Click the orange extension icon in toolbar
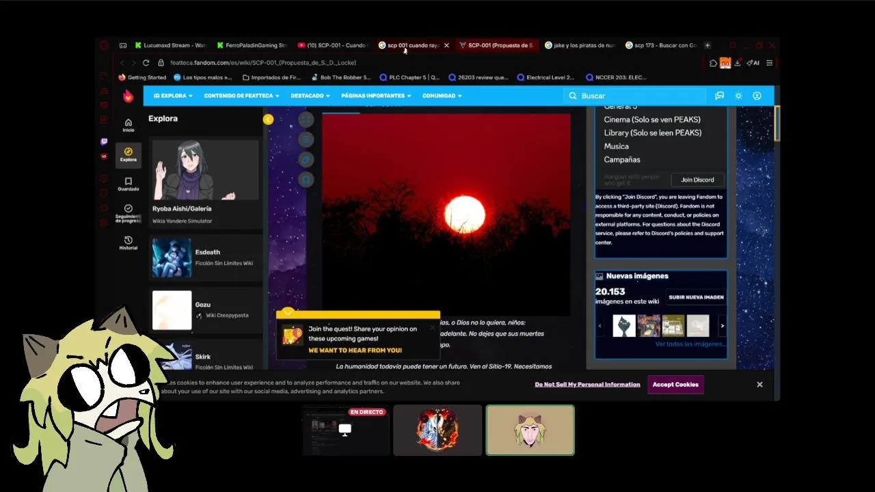Screen dimensions: 875x492 725,63
